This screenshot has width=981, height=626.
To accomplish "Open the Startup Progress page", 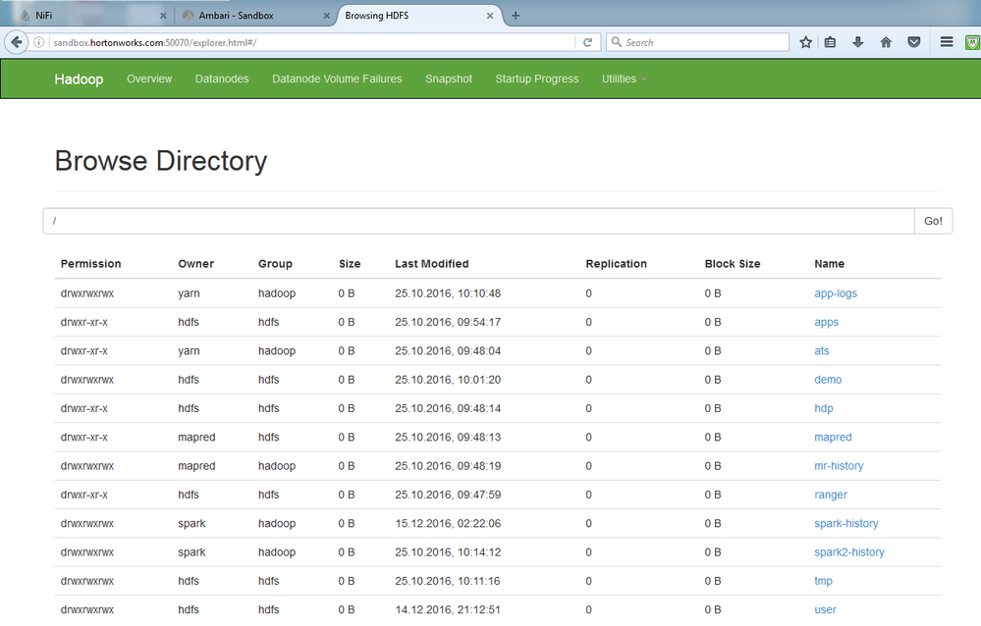I will tap(536, 78).
